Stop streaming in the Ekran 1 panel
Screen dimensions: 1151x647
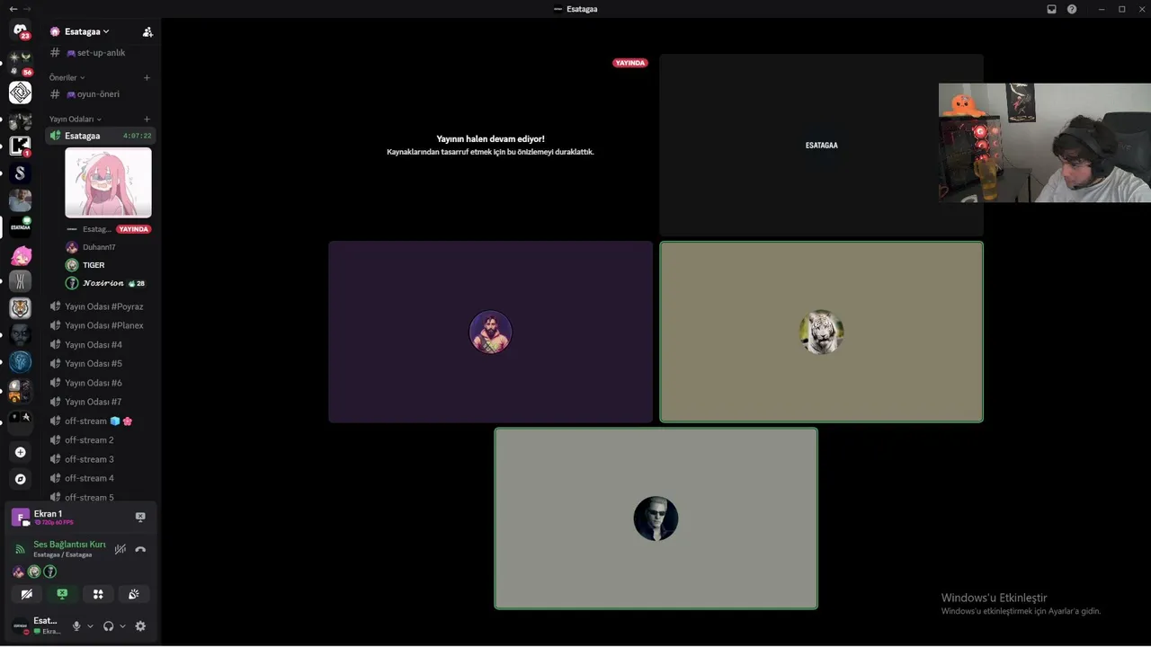pyautogui.click(x=140, y=517)
